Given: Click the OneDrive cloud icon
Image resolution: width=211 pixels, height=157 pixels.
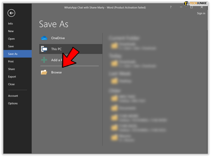Looking at the screenshot, I should 44,38.
